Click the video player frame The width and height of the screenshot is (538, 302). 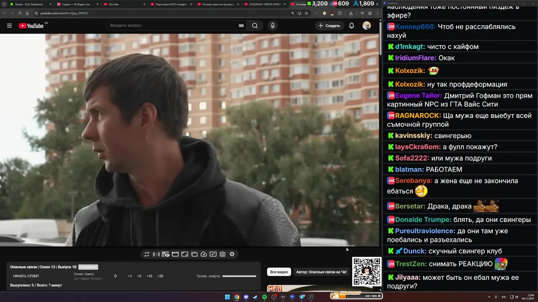(189, 140)
